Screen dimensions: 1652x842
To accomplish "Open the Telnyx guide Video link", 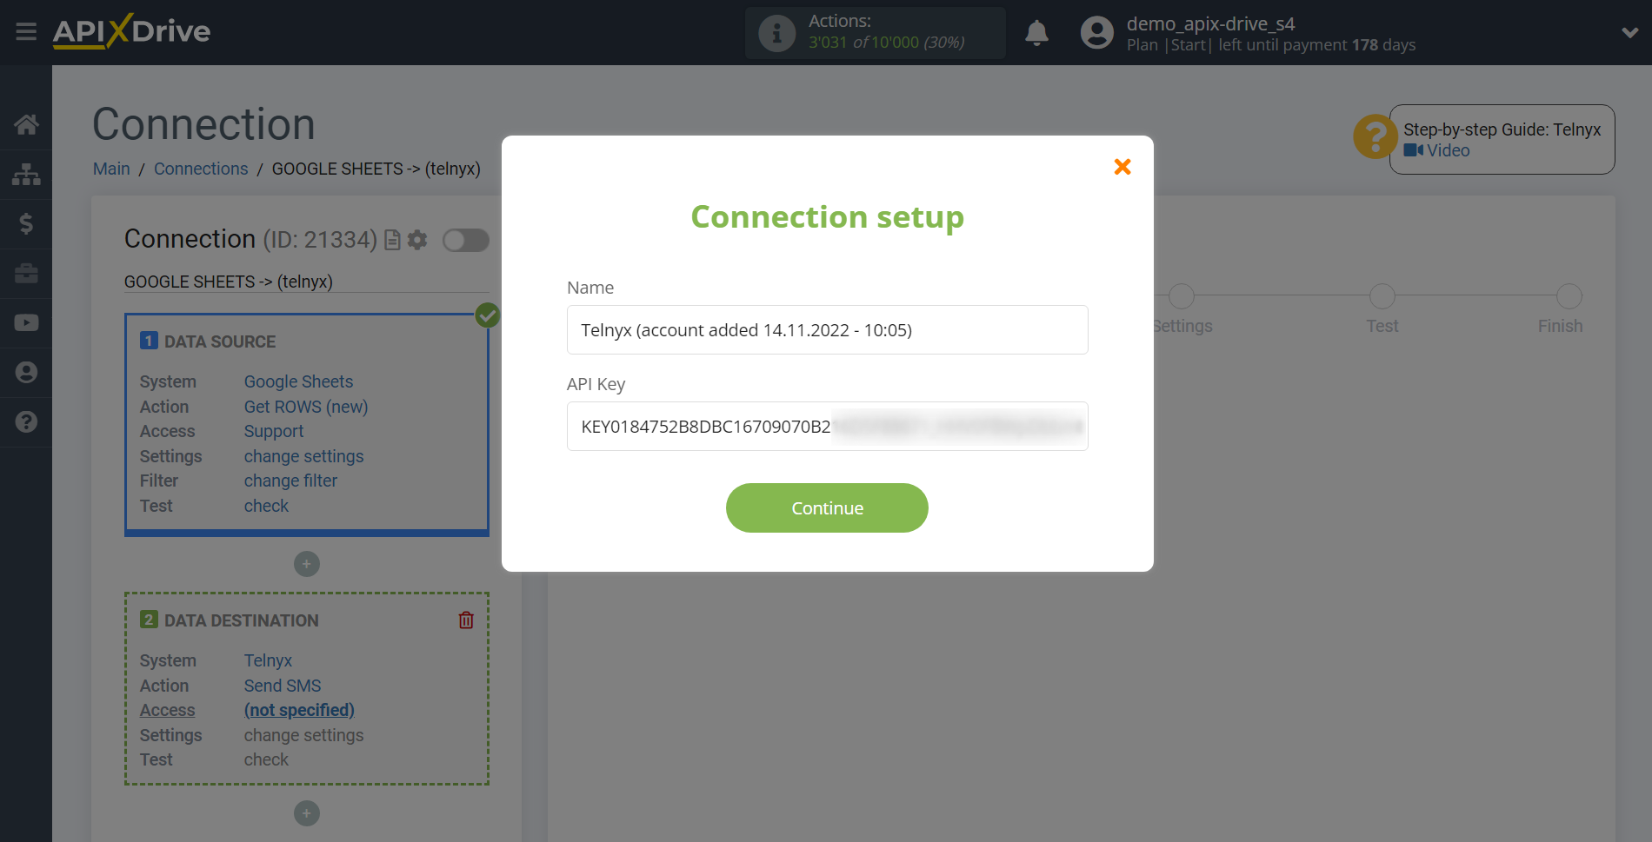I will coord(1437,150).
